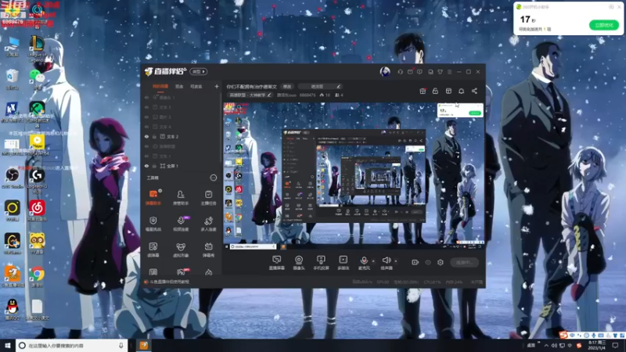Open the 多人连麦 multi-person co-stream tool
The width and height of the screenshot is (626, 352).
click(208, 224)
